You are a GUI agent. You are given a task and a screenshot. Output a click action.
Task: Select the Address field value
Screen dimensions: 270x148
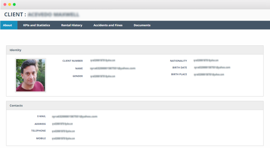pyautogui.click(x=62, y=124)
